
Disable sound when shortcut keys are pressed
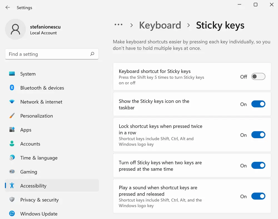[x=258, y=196]
